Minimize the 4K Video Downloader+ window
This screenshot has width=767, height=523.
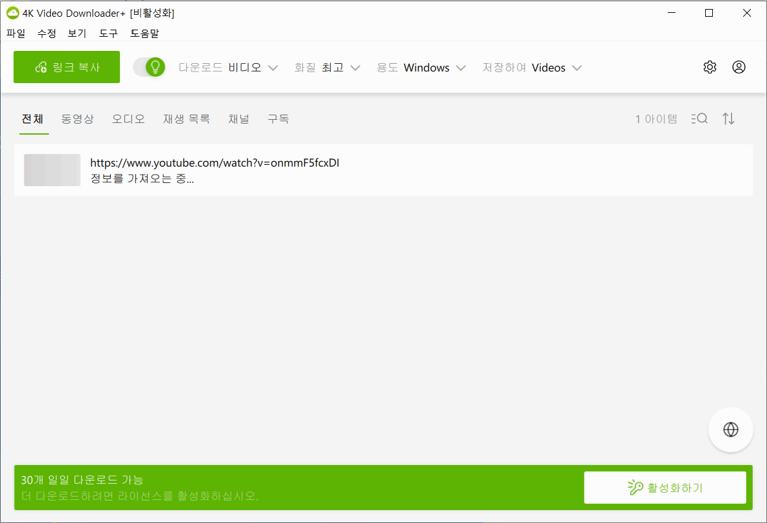672,13
